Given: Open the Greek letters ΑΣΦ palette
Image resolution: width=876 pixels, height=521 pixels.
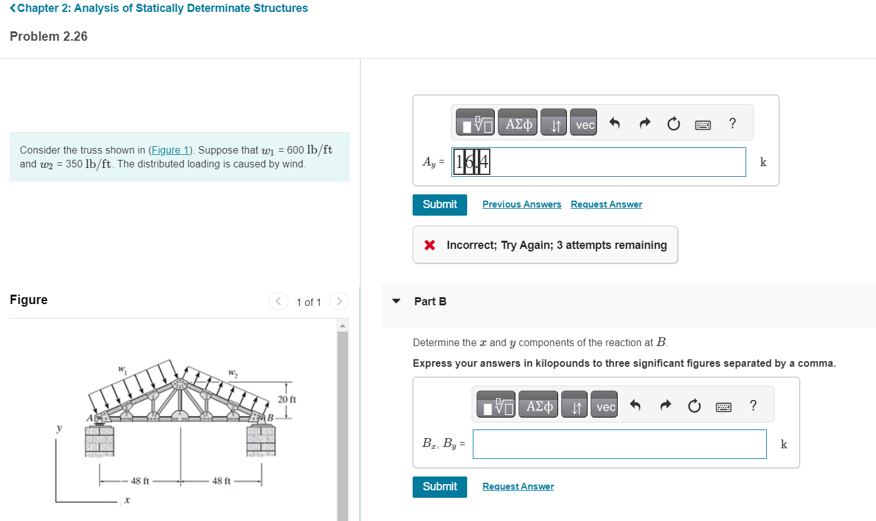Looking at the screenshot, I should point(517,122).
